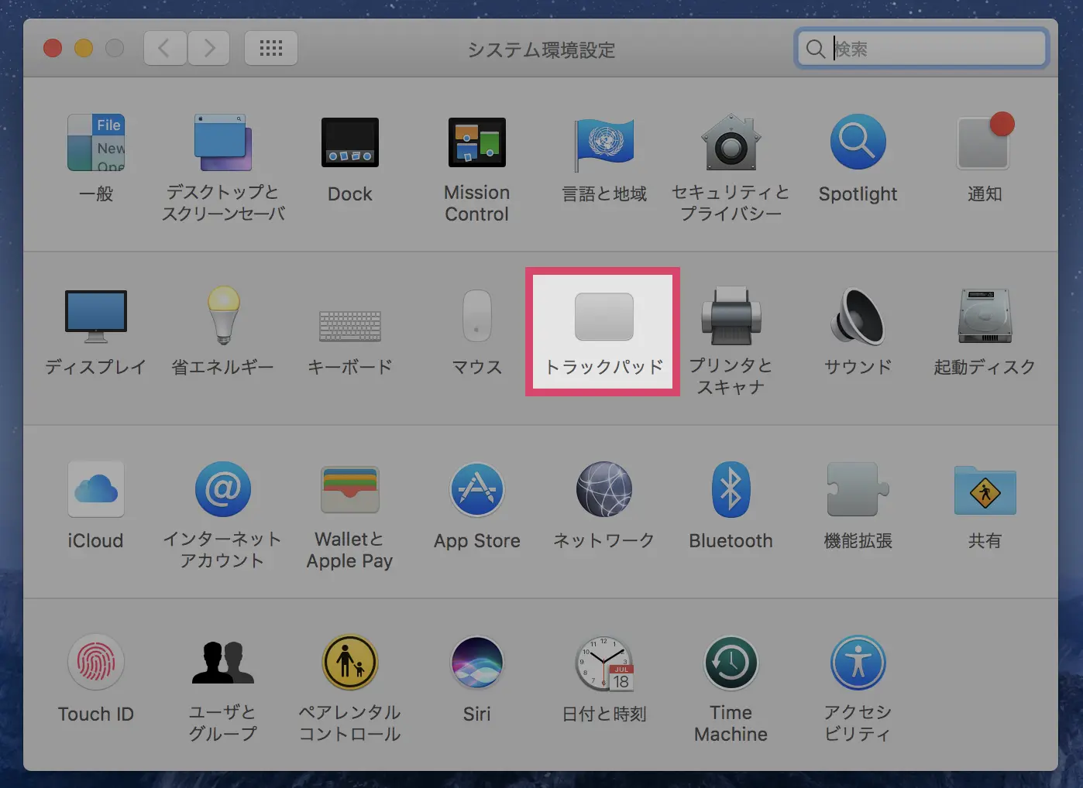This screenshot has width=1083, height=788.
Task: Click the show-all grid button
Action: (x=271, y=49)
